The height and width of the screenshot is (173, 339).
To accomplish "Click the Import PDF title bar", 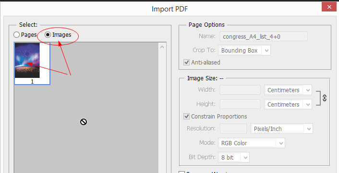I will [169, 9].
